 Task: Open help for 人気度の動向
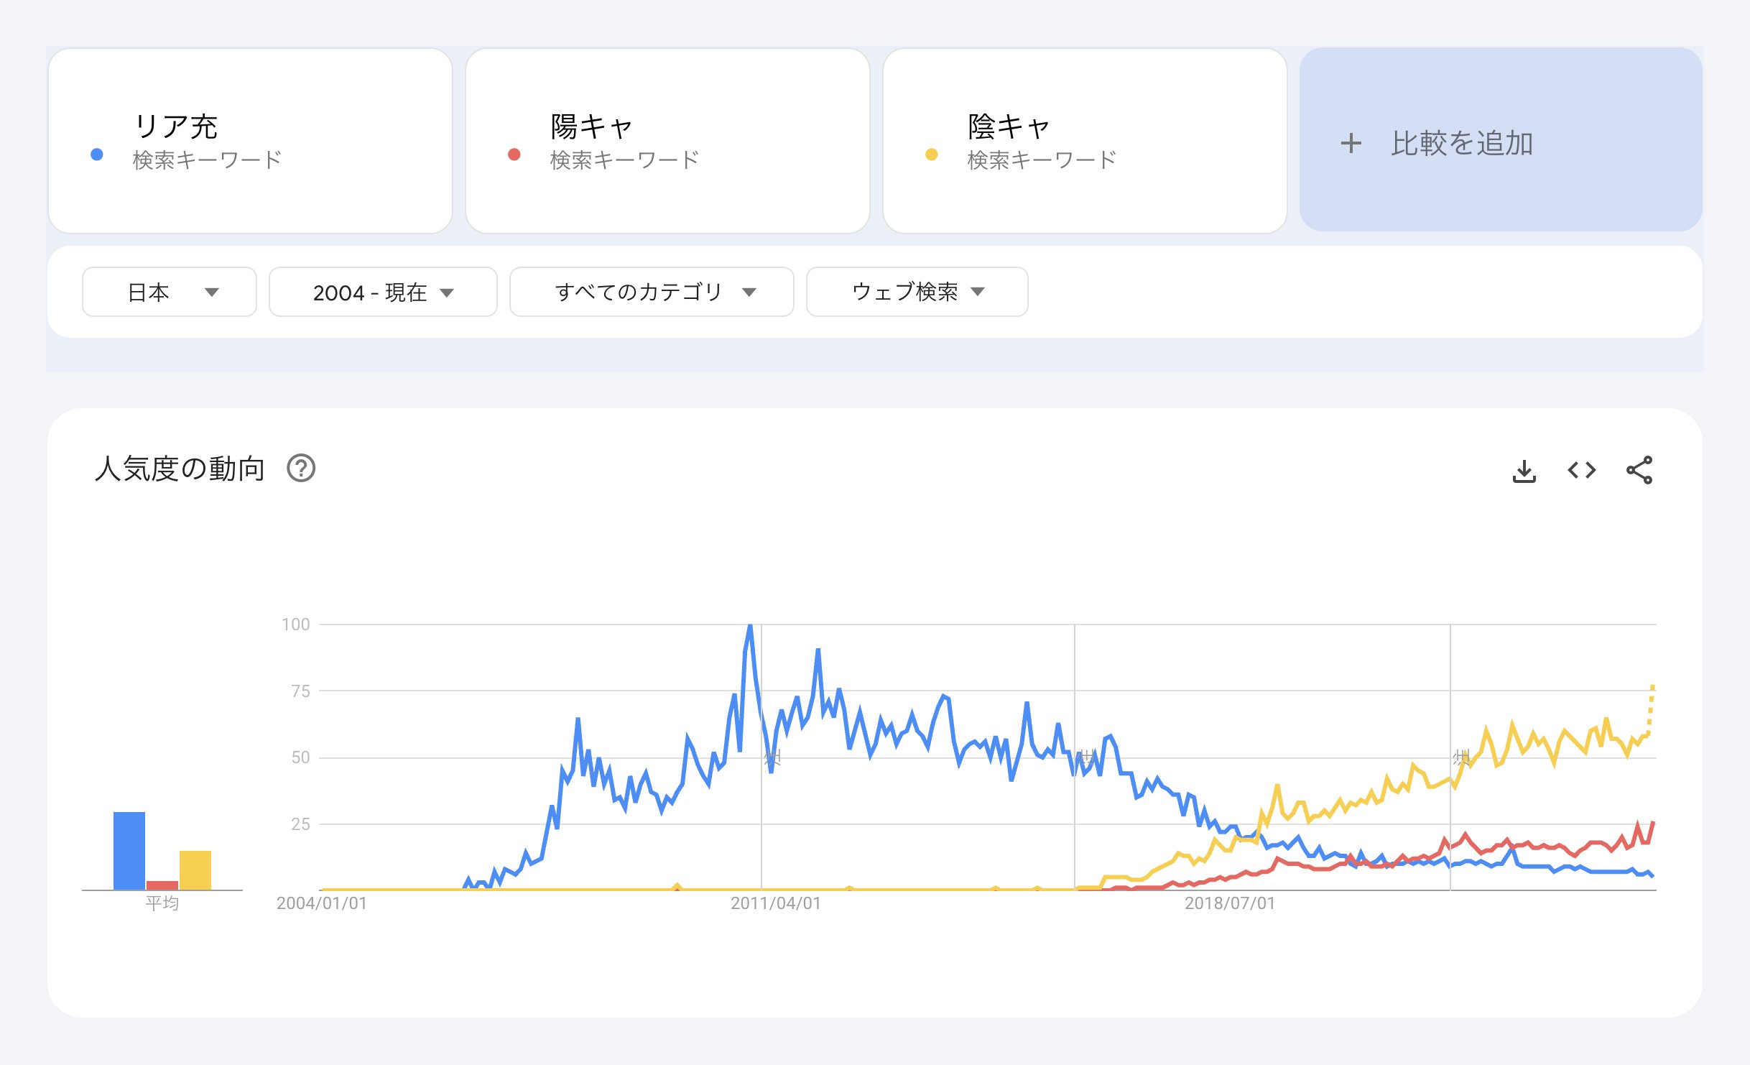tap(301, 469)
